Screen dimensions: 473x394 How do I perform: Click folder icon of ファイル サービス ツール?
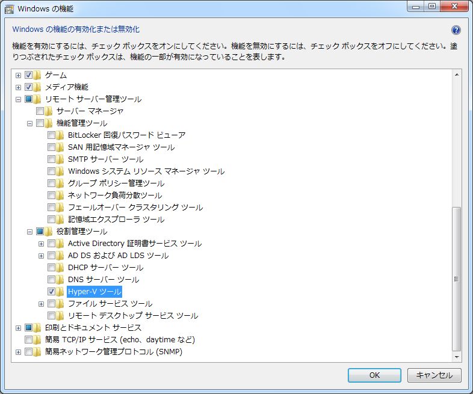[x=60, y=304]
